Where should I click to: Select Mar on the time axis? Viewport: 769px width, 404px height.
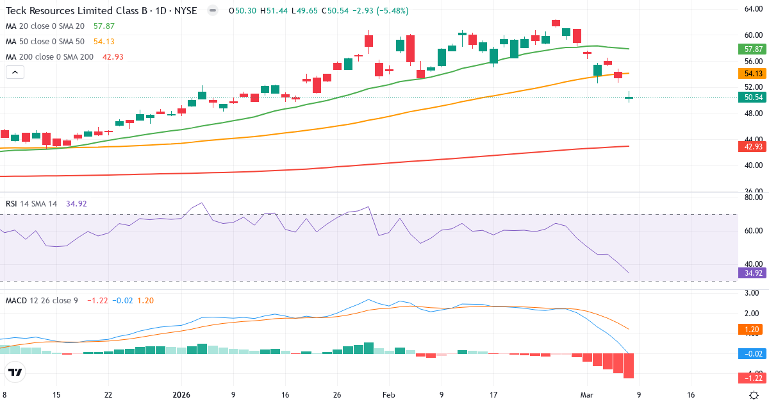(586, 396)
